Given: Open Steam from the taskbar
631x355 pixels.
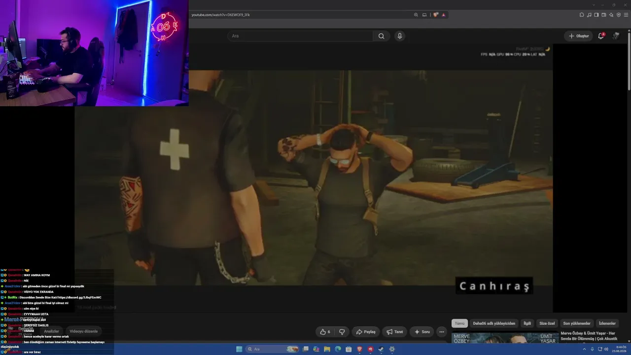Looking at the screenshot, I should pyautogui.click(x=381, y=349).
